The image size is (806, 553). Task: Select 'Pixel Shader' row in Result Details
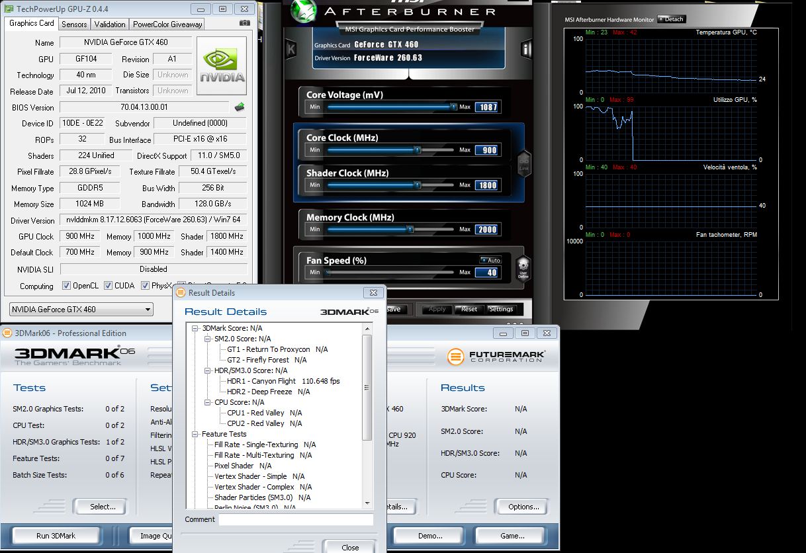coord(243,466)
